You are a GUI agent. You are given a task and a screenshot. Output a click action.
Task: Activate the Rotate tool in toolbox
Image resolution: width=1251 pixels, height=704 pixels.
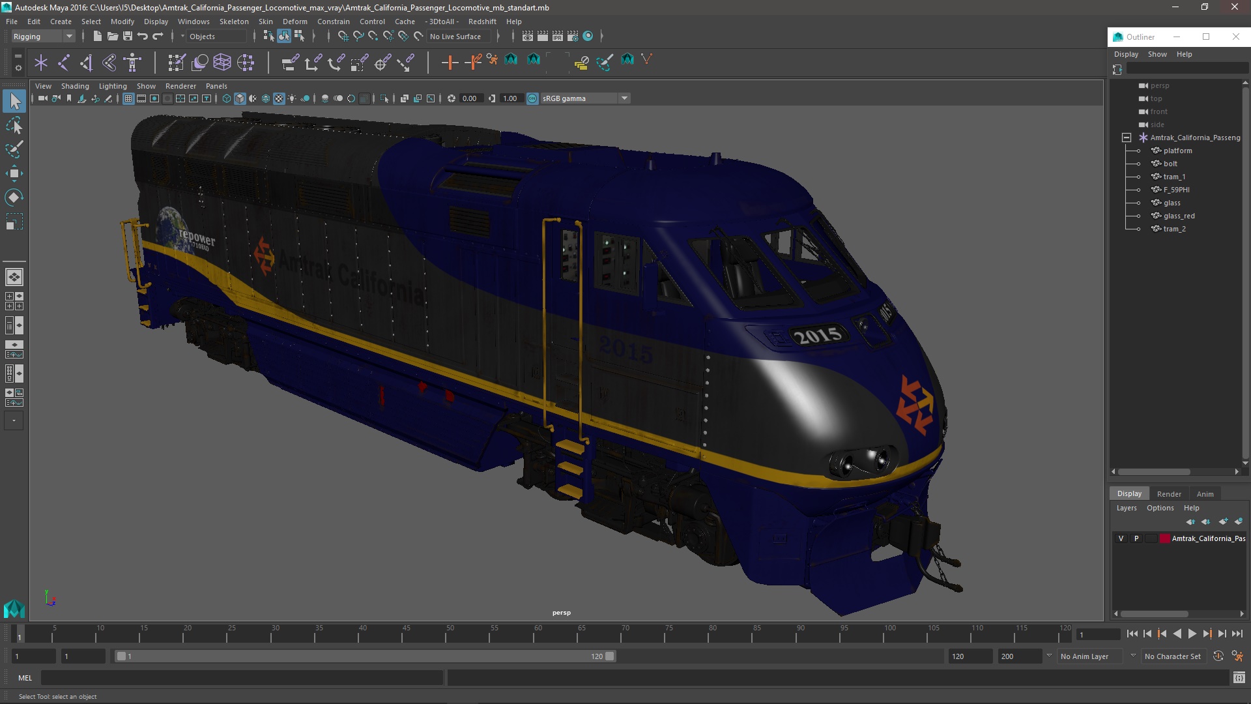click(x=14, y=198)
